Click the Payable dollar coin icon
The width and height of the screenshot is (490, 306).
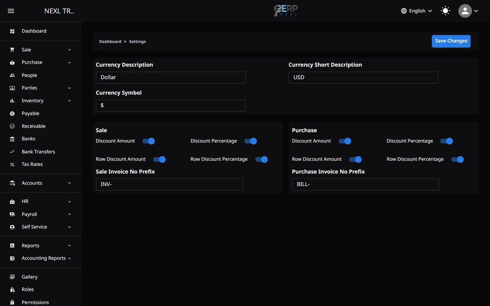(12, 114)
